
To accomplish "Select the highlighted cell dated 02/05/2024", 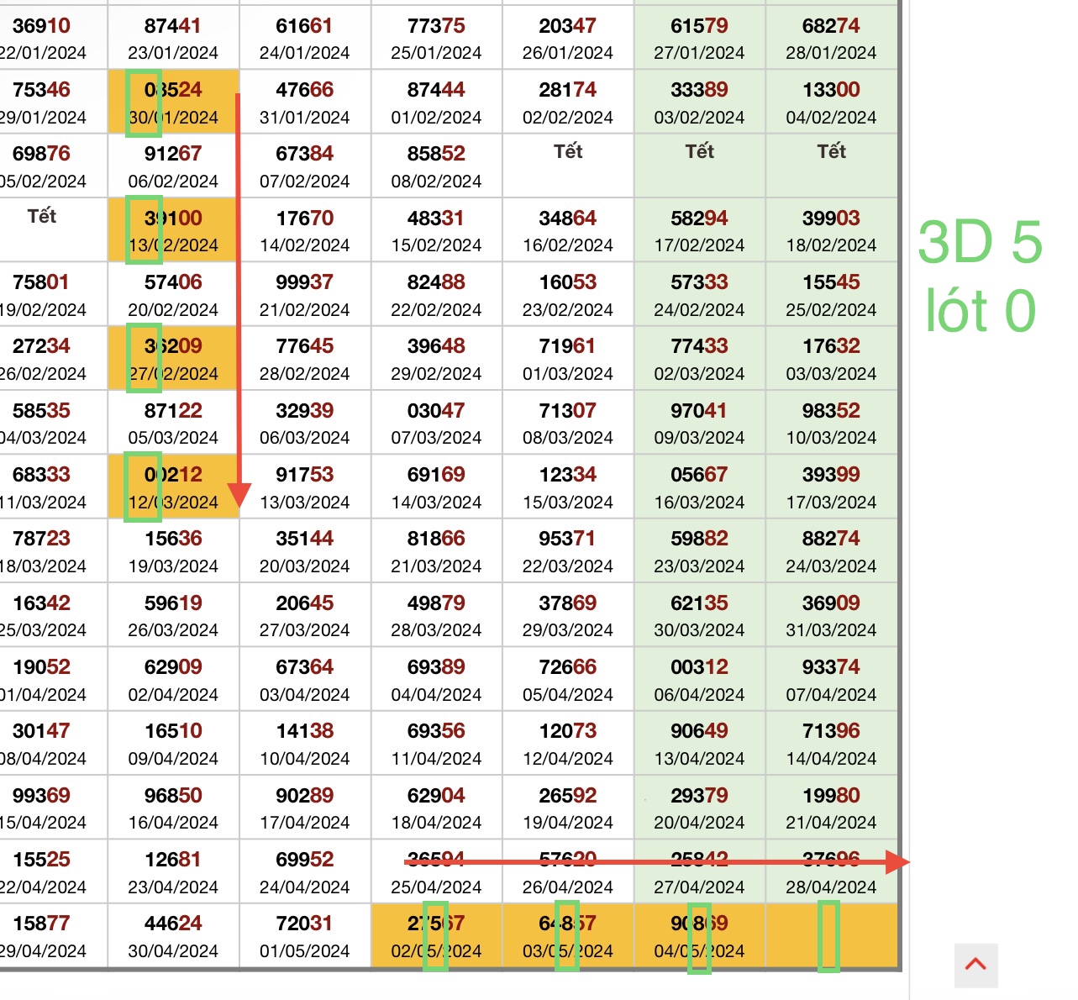I will [436, 936].
